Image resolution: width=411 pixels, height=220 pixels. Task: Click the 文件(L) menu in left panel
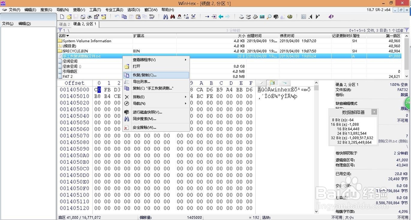7,23
